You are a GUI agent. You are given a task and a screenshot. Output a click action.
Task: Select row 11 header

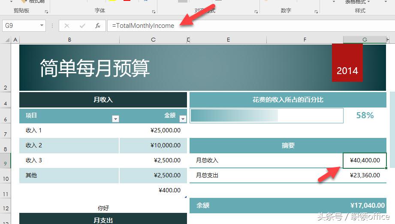coord(5,191)
